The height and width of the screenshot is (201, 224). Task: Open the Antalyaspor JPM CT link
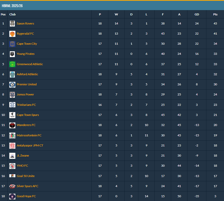(30, 145)
